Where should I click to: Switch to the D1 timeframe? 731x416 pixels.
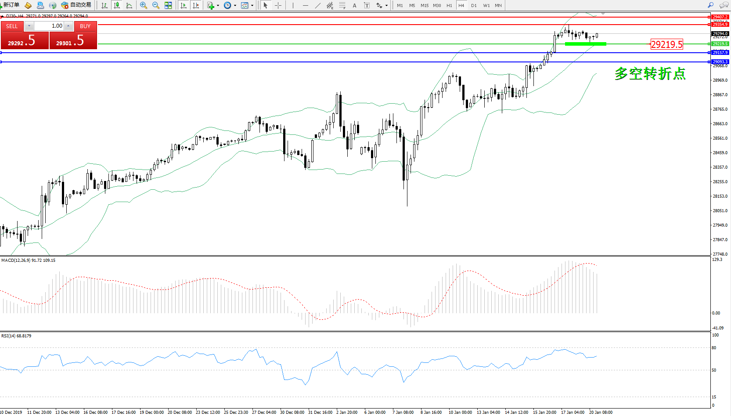tap(474, 5)
